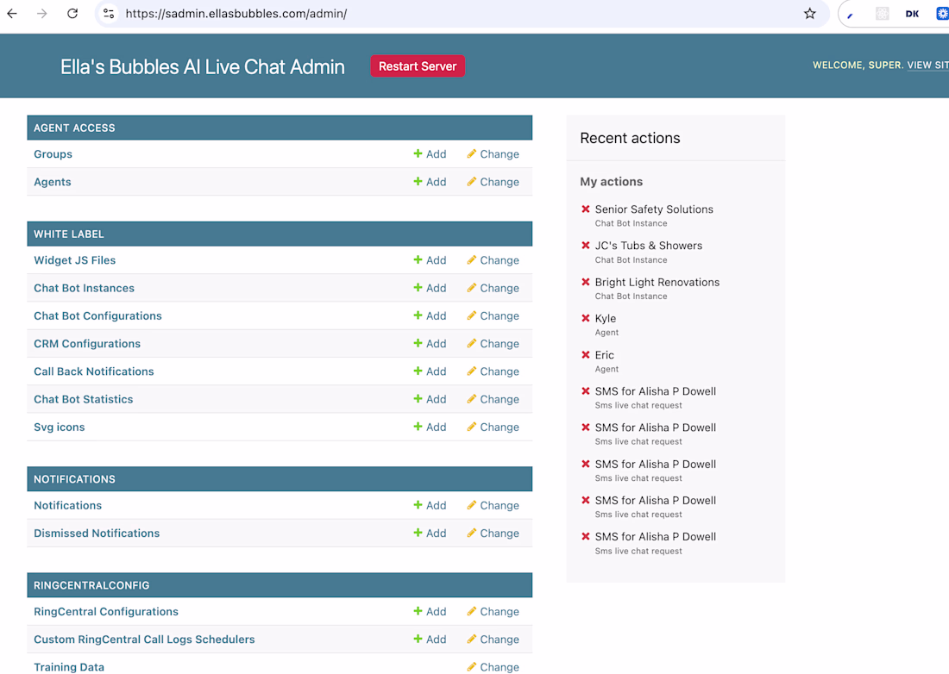
Task: Change Chat Bot Statistics
Action: (493, 400)
